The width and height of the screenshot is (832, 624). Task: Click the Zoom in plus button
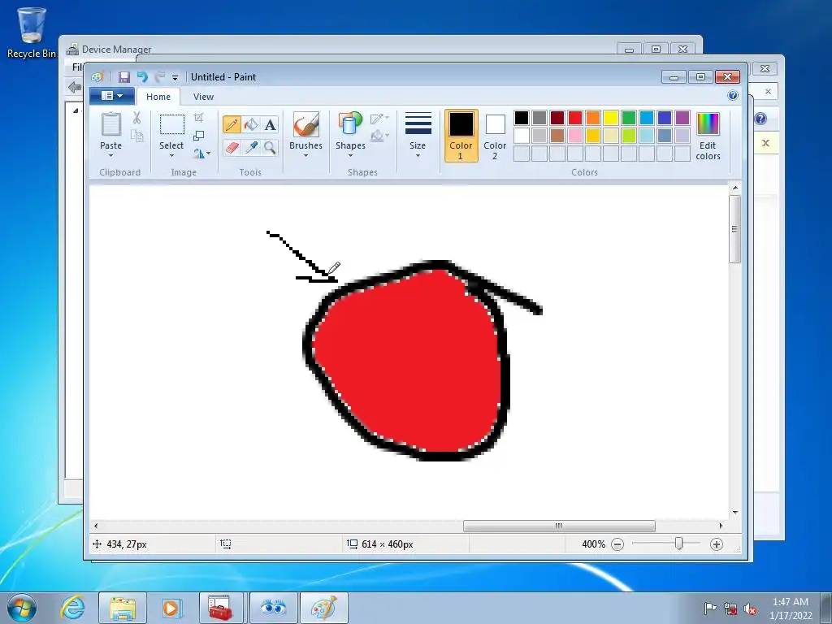pos(717,544)
